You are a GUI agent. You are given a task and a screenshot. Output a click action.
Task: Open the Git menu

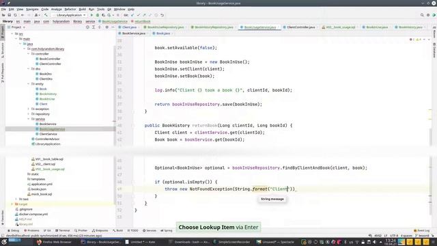point(109,9)
